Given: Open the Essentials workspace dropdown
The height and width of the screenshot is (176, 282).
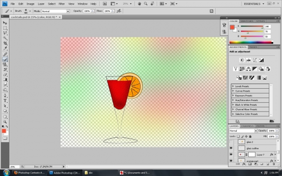Looking at the screenshot, I should click(254, 4).
